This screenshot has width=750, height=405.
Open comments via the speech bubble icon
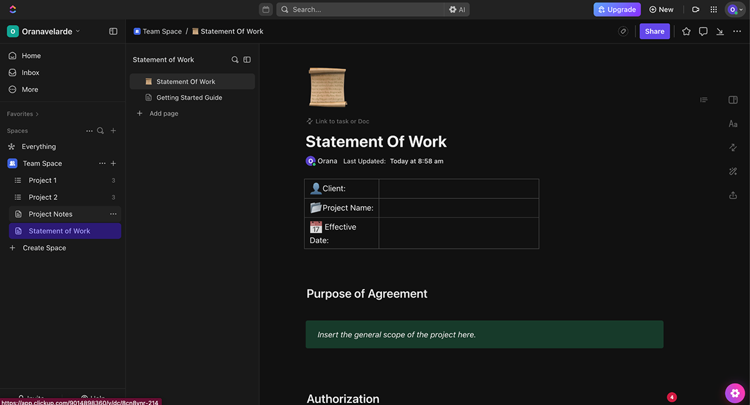703,31
